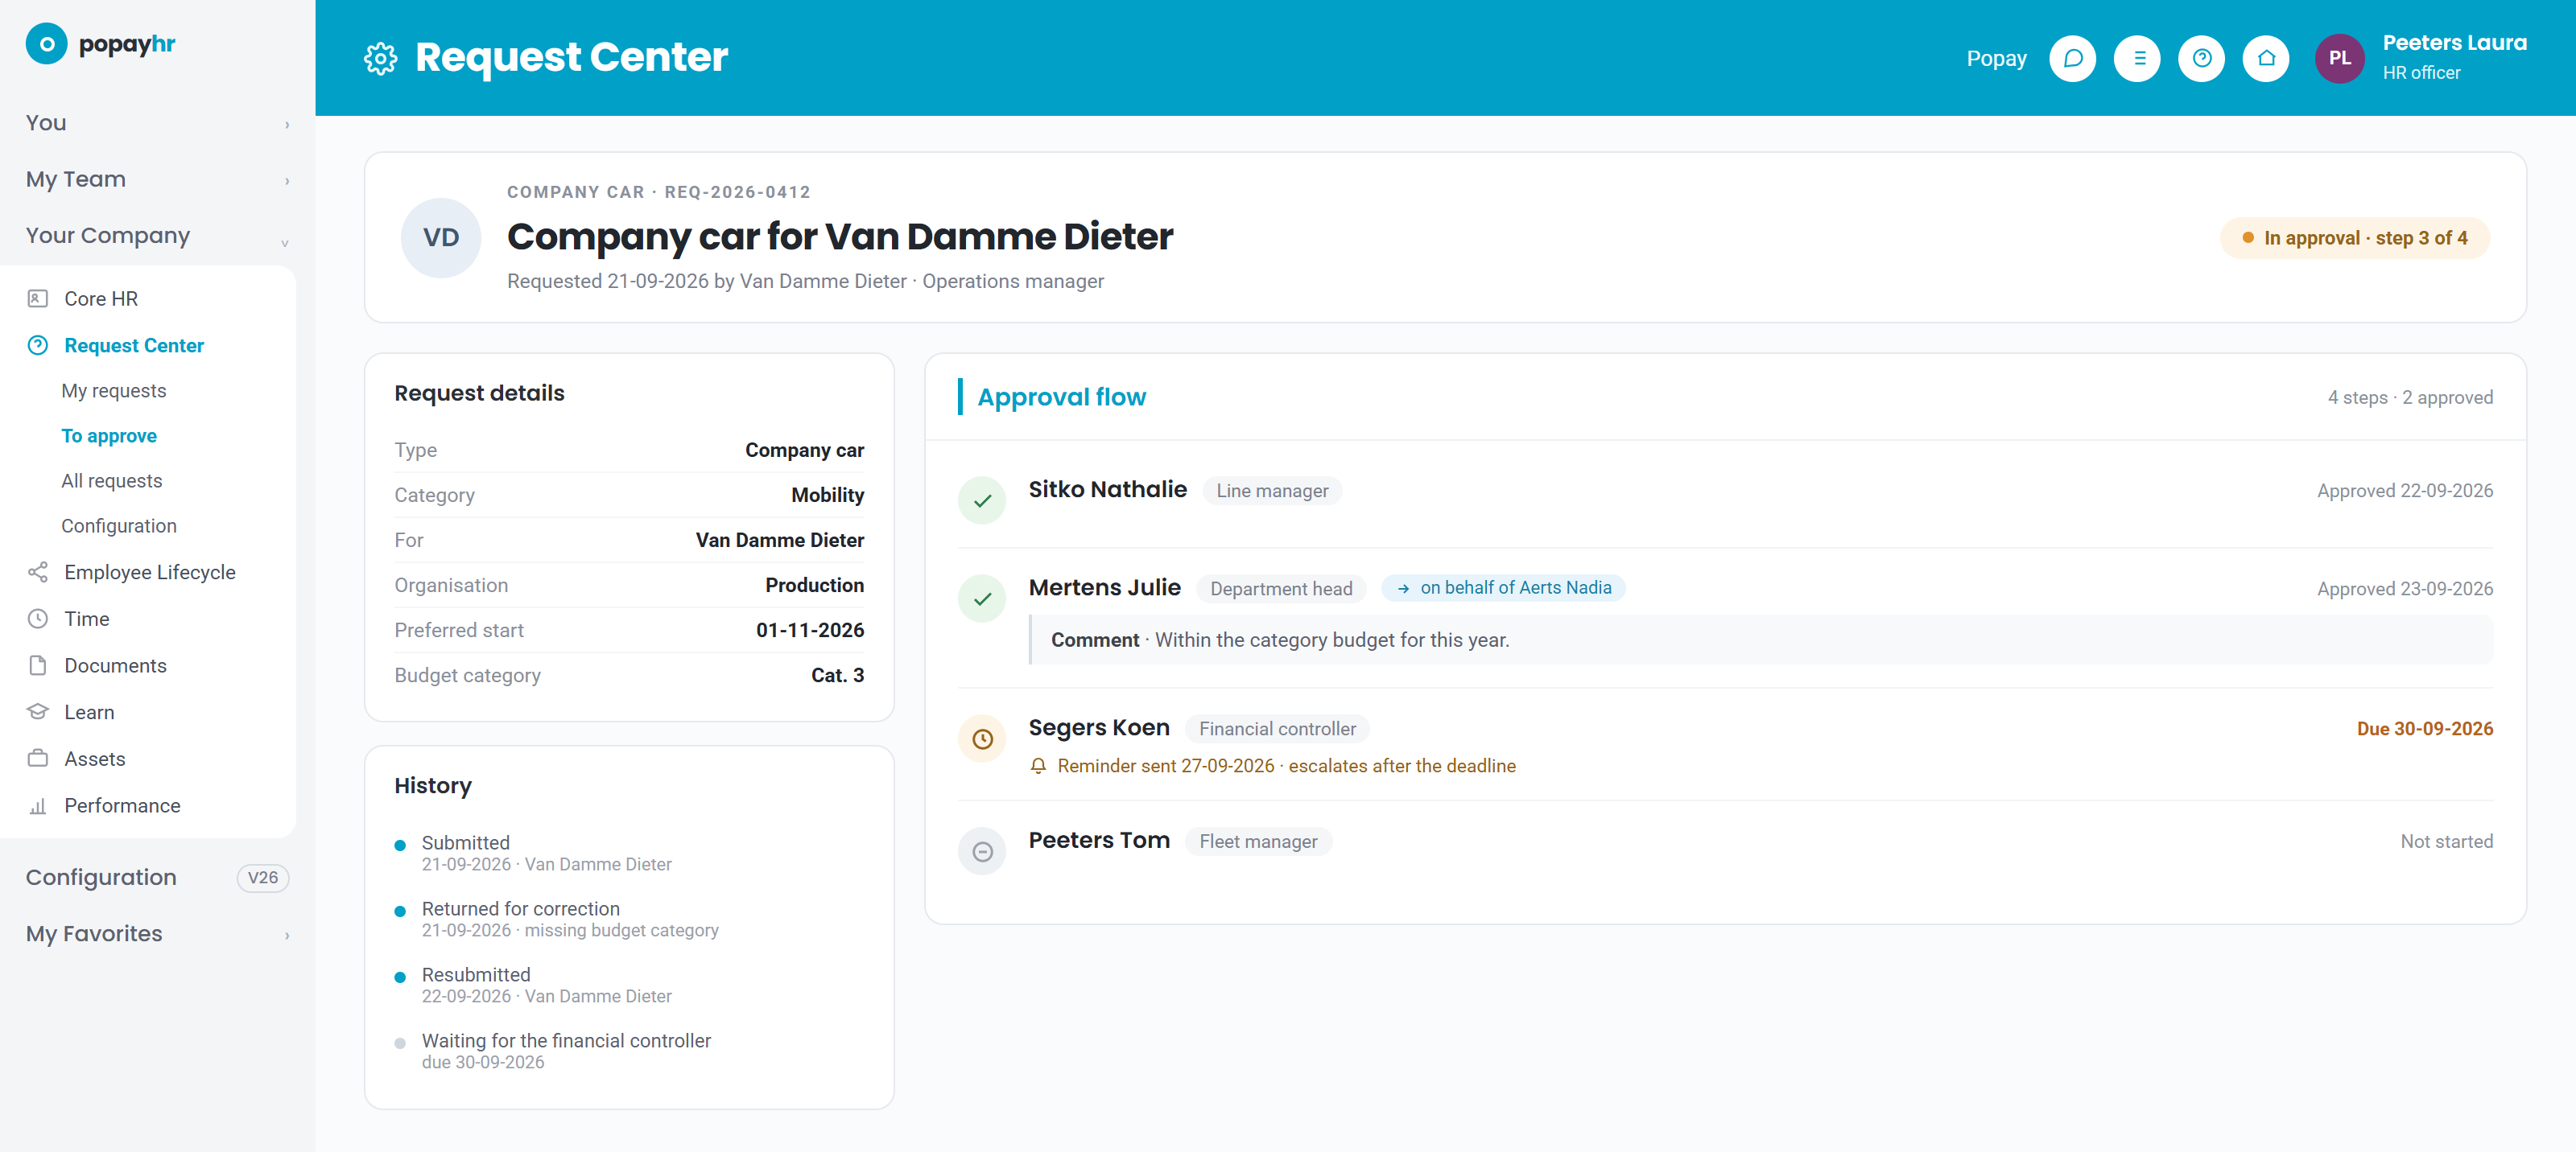Open the To approve list
Screen dimensions: 2576x1152
pos(109,436)
